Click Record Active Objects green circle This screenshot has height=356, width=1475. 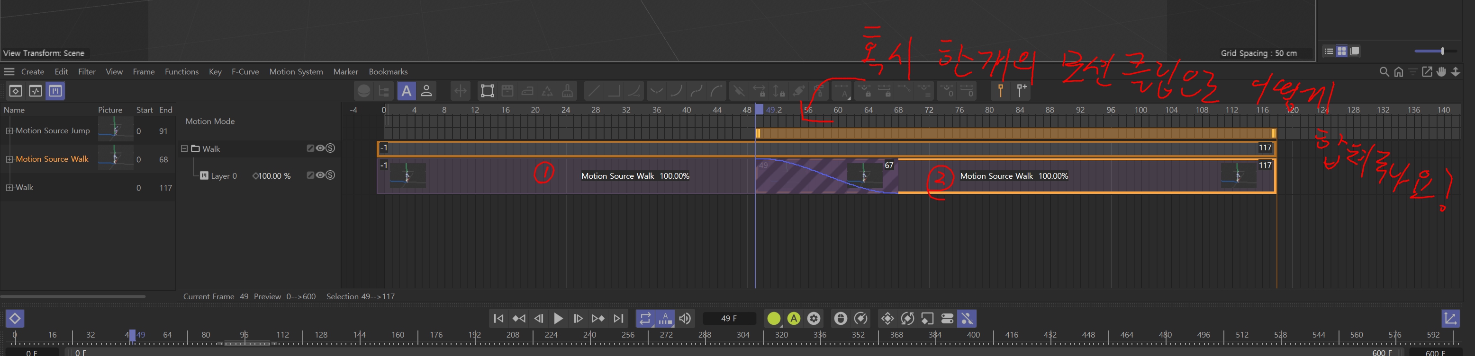(x=774, y=318)
